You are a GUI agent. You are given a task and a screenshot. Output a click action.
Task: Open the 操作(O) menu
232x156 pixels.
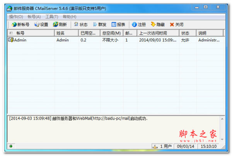point(16,17)
